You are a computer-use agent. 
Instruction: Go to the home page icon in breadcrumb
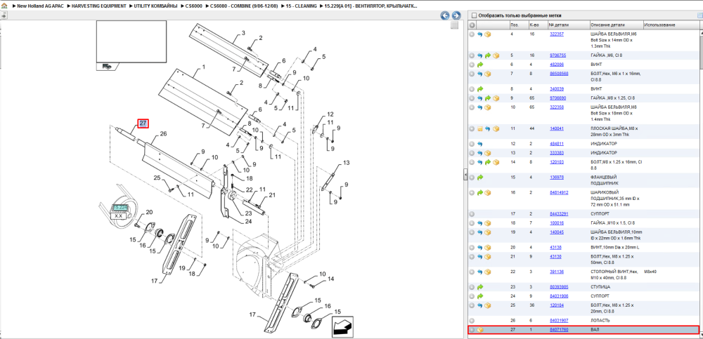(x=4, y=7)
